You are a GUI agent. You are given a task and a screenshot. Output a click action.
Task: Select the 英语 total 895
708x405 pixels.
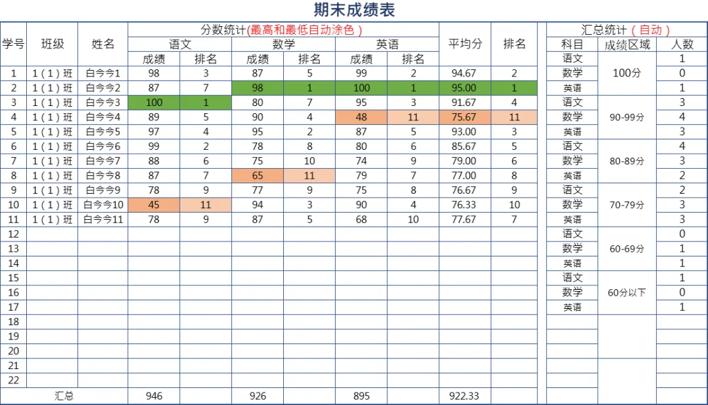tap(361, 396)
